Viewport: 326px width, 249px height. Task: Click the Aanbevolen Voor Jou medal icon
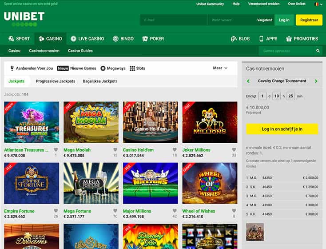click(12, 68)
